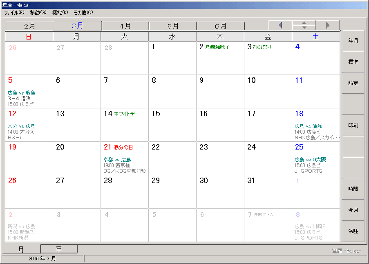Select the 2月 month tab
This screenshot has height=264, width=369.
[29, 26]
